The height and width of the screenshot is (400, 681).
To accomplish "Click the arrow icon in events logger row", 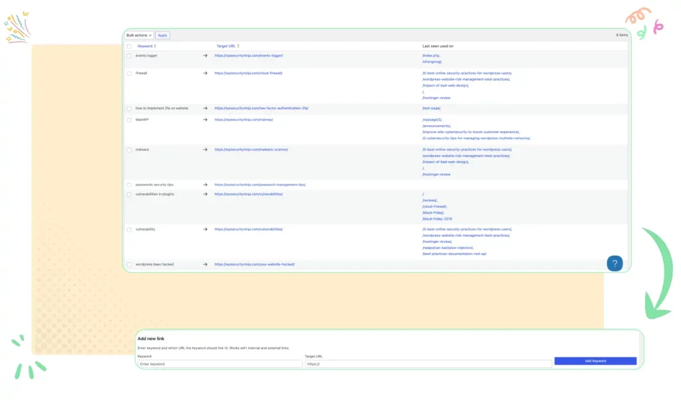I will coord(205,56).
